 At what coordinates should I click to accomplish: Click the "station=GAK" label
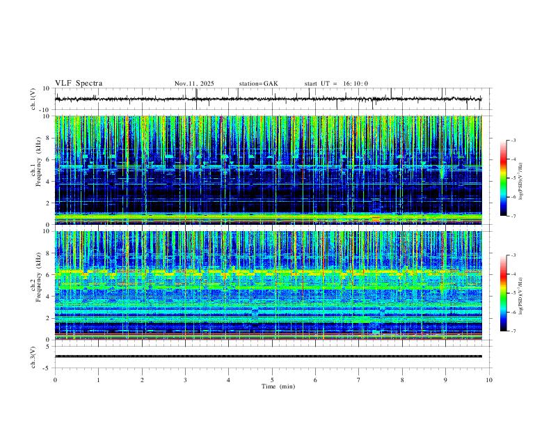[x=258, y=84]
